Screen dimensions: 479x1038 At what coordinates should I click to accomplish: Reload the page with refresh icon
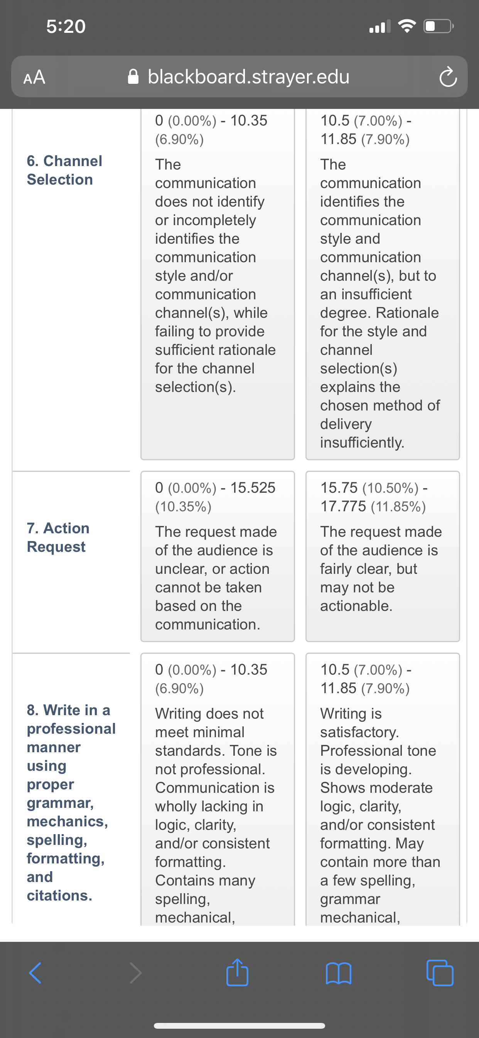coord(448,77)
